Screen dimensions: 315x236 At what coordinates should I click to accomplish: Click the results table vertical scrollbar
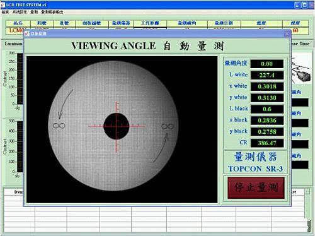(x=307, y=210)
